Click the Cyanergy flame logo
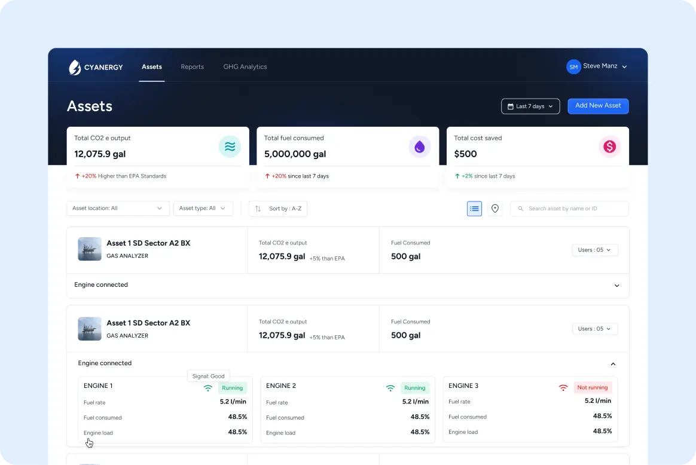 (x=75, y=67)
